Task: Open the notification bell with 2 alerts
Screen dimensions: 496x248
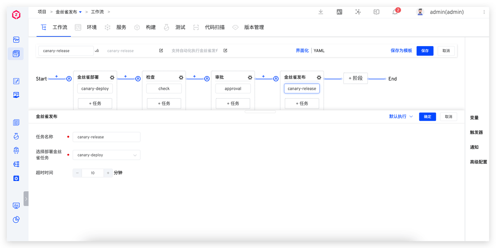Action: [395, 12]
